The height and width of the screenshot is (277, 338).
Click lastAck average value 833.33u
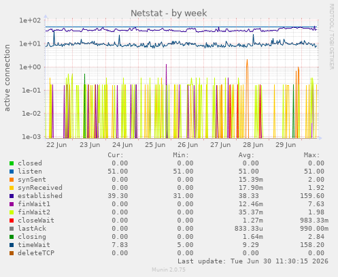tap(248, 229)
